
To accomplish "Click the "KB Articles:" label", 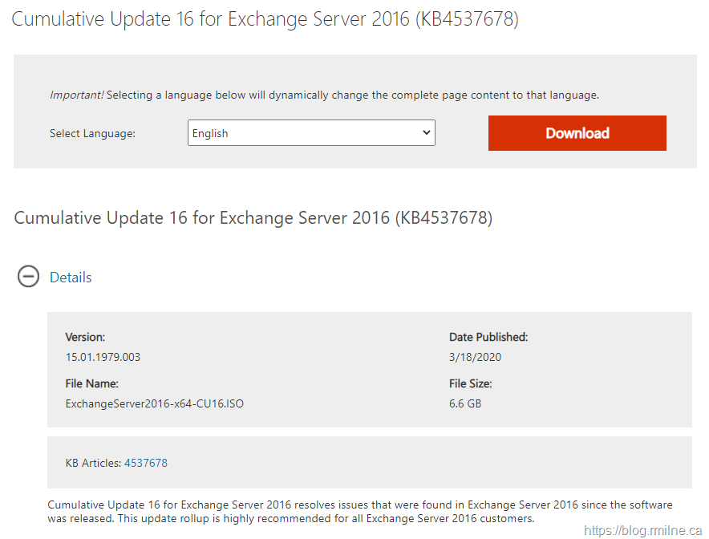I will 93,463.
